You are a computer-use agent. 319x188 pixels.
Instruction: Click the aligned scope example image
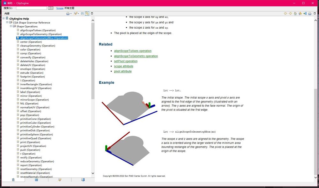coord(127,149)
